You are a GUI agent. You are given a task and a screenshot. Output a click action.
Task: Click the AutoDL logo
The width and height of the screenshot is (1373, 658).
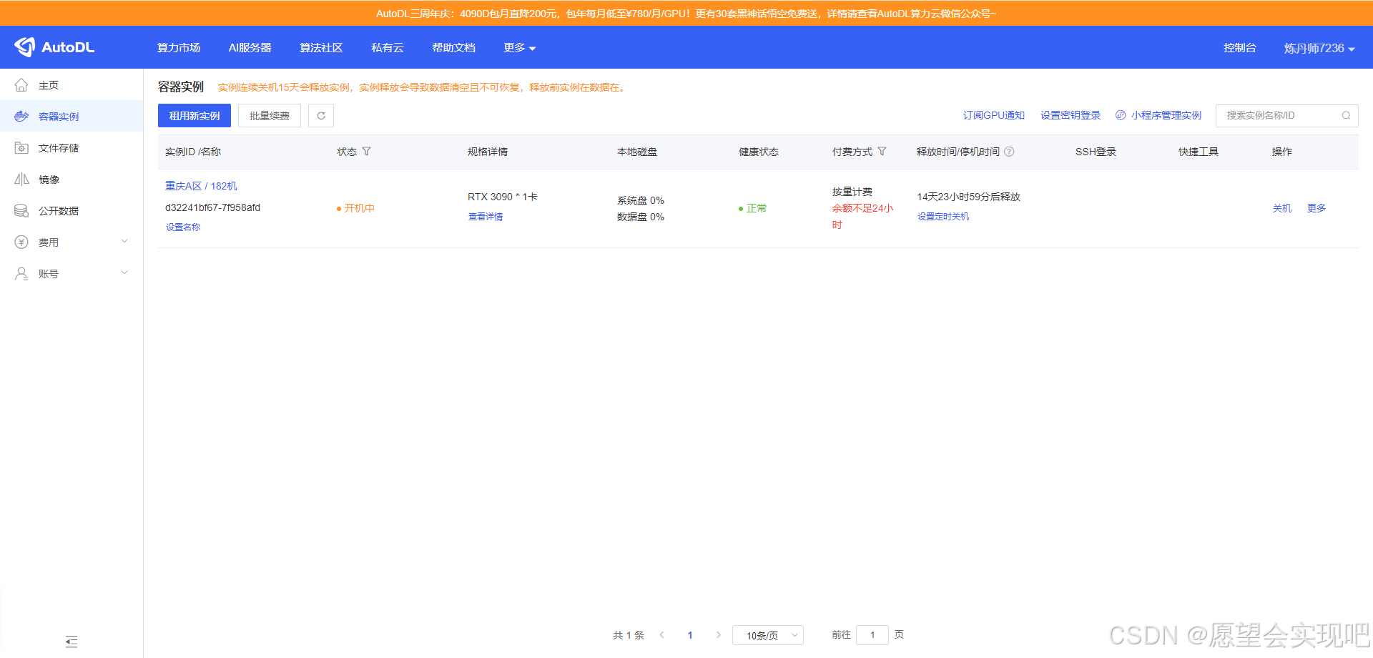pyautogui.click(x=54, y=47)
